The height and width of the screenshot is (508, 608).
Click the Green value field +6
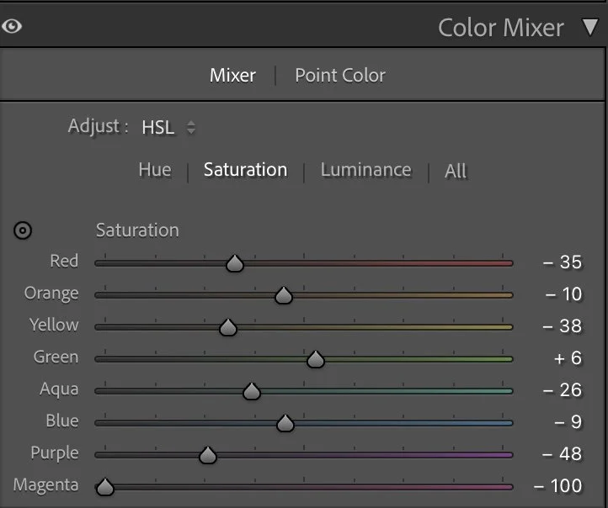[568, 358]
